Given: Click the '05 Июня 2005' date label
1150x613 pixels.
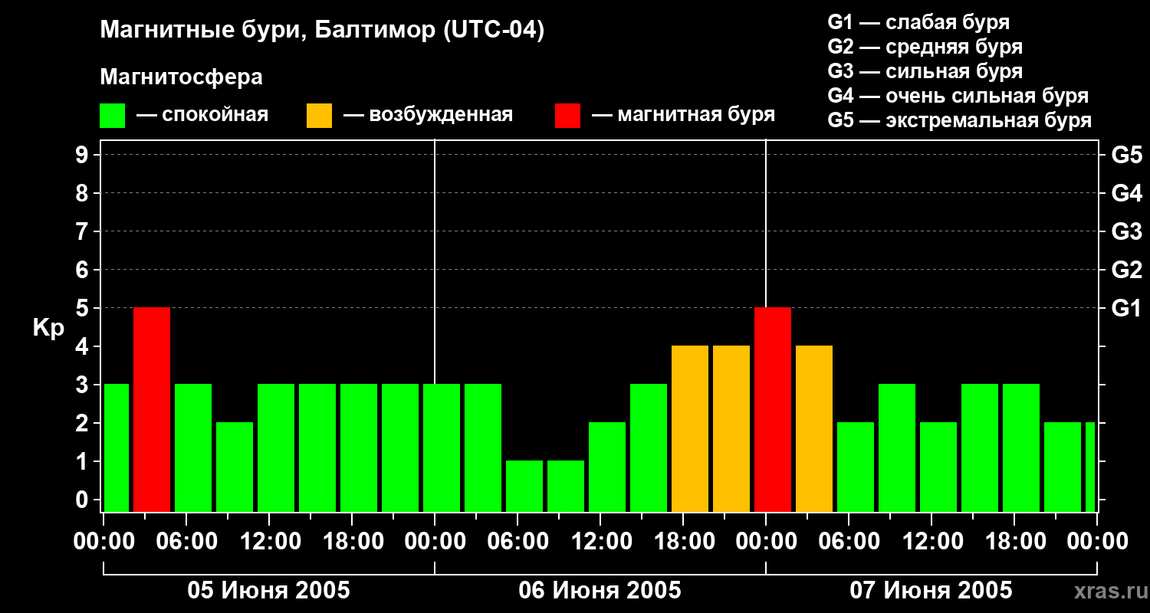Looking at the screenshot, I should tap(269, 591).
